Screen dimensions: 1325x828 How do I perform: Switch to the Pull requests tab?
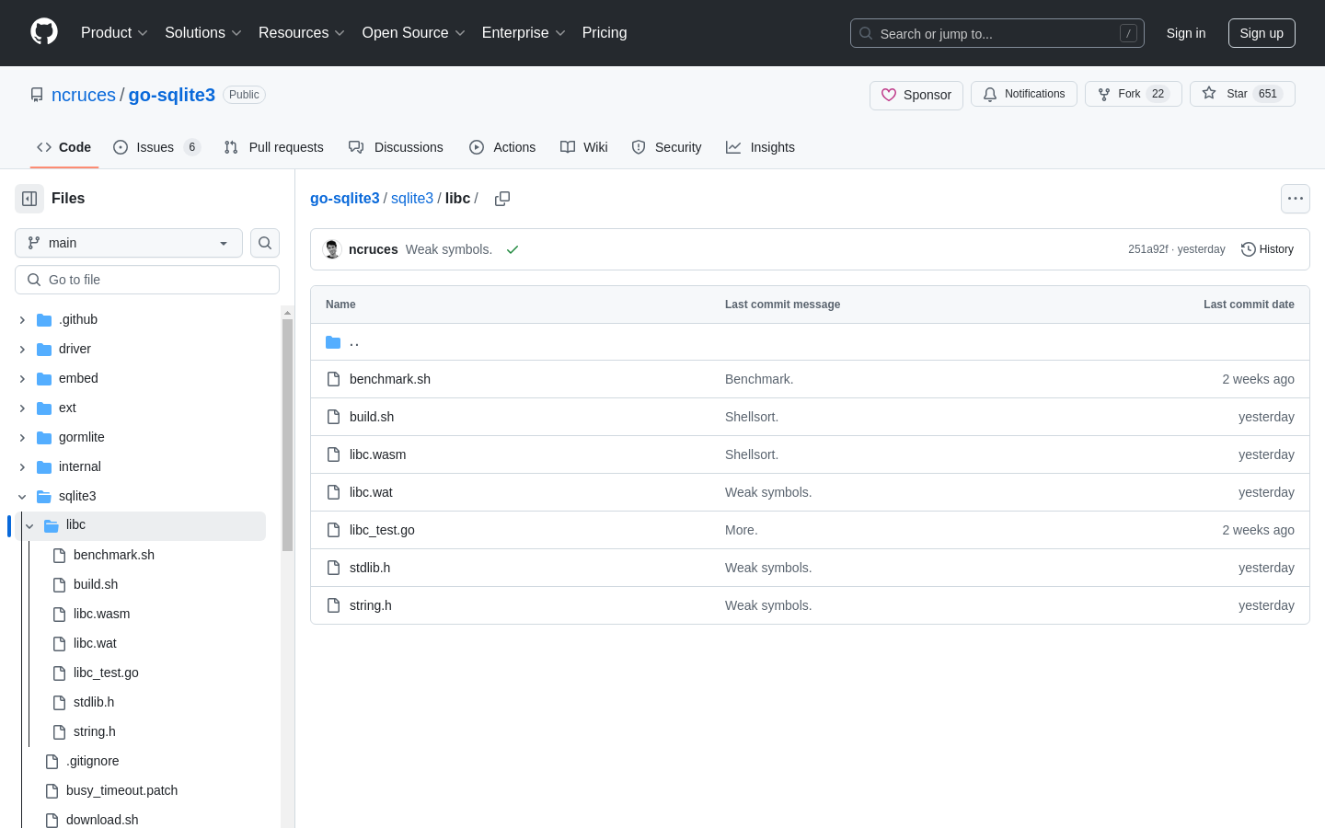click(273, 147)
